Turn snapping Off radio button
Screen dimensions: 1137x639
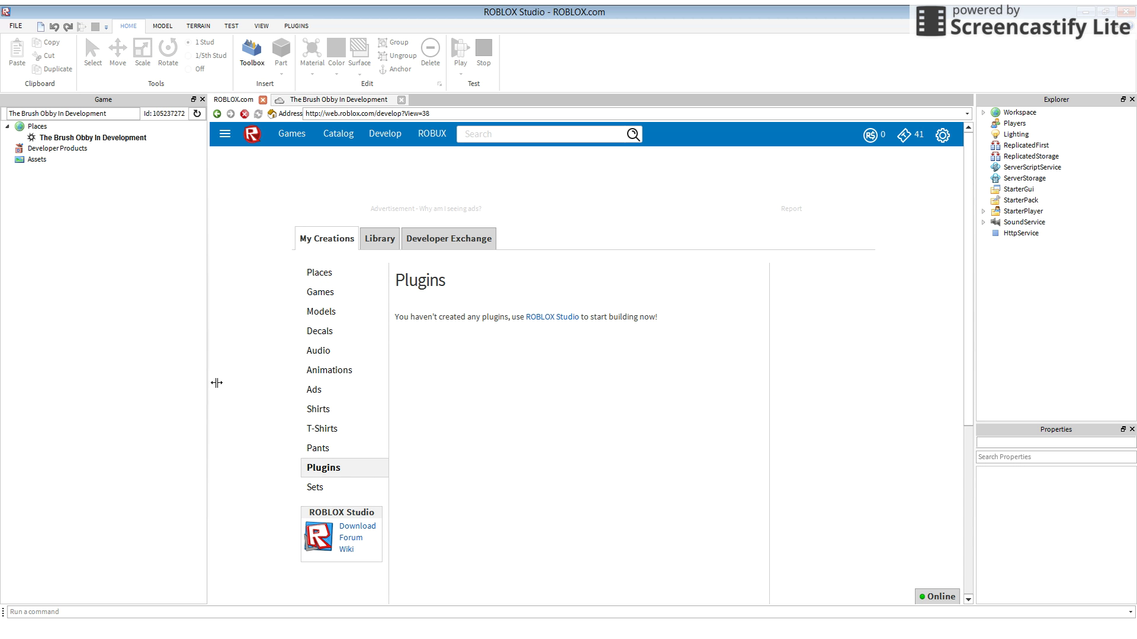188,70
